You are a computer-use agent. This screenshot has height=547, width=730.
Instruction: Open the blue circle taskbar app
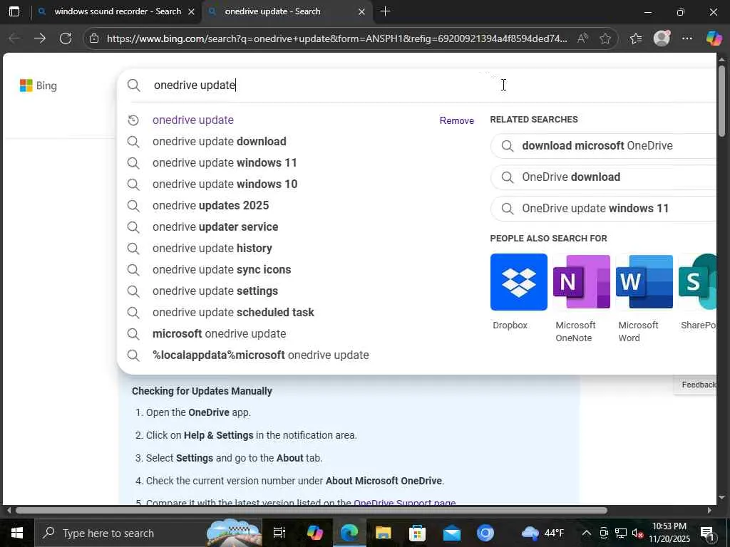click(x=485, y=533)
